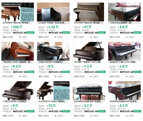Click the 27万 Steinway & Sons listing title
Viewport: 143px width, 121px height.
tap(88, 23)
